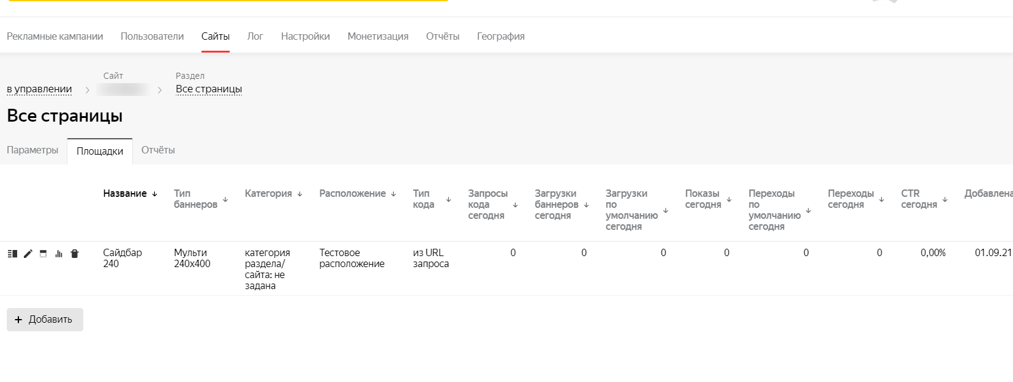Image resolution: width=1013 pixels, height=382 pixels.
Task: Delete Сайдбар 240 with the trash icon
Action: (75, 254)
